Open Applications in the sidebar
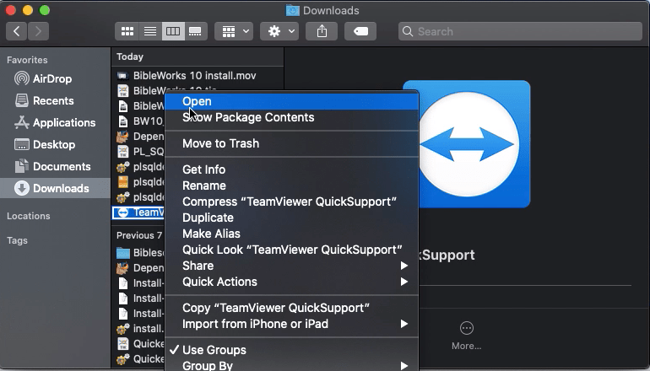Image resolution: width=650 pixels, height=371 pixels. tap(55, 122)
